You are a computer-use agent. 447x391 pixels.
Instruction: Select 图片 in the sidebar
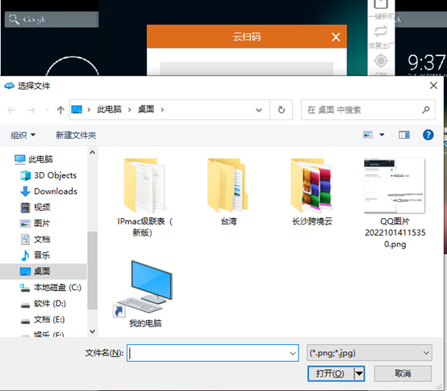pyautogui.click(x=36, y=223)
